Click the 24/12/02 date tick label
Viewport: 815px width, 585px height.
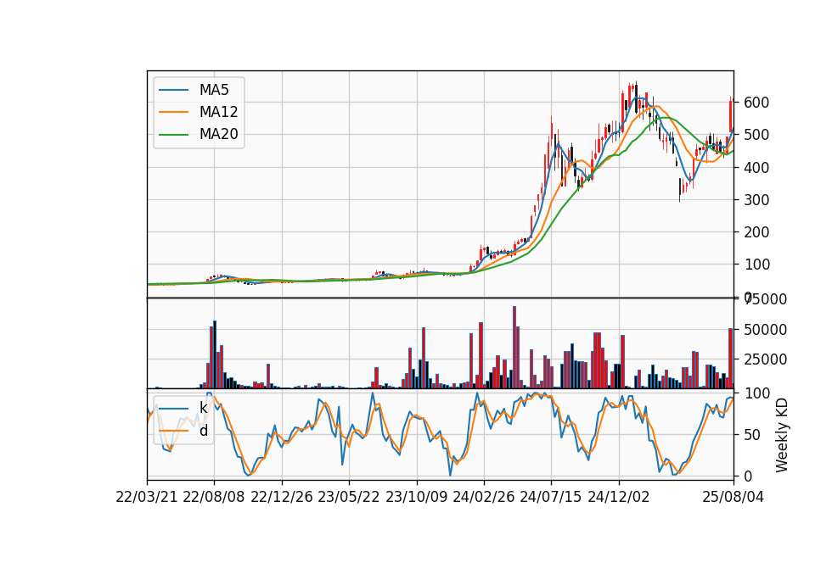tap(619, 497)
